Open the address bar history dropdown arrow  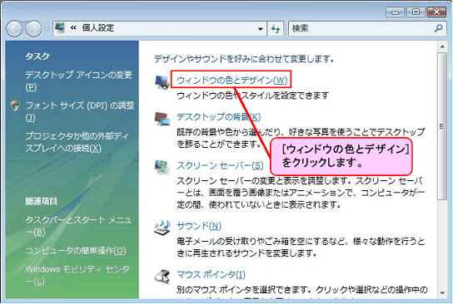pyautogui.click(x=261, y=28)
